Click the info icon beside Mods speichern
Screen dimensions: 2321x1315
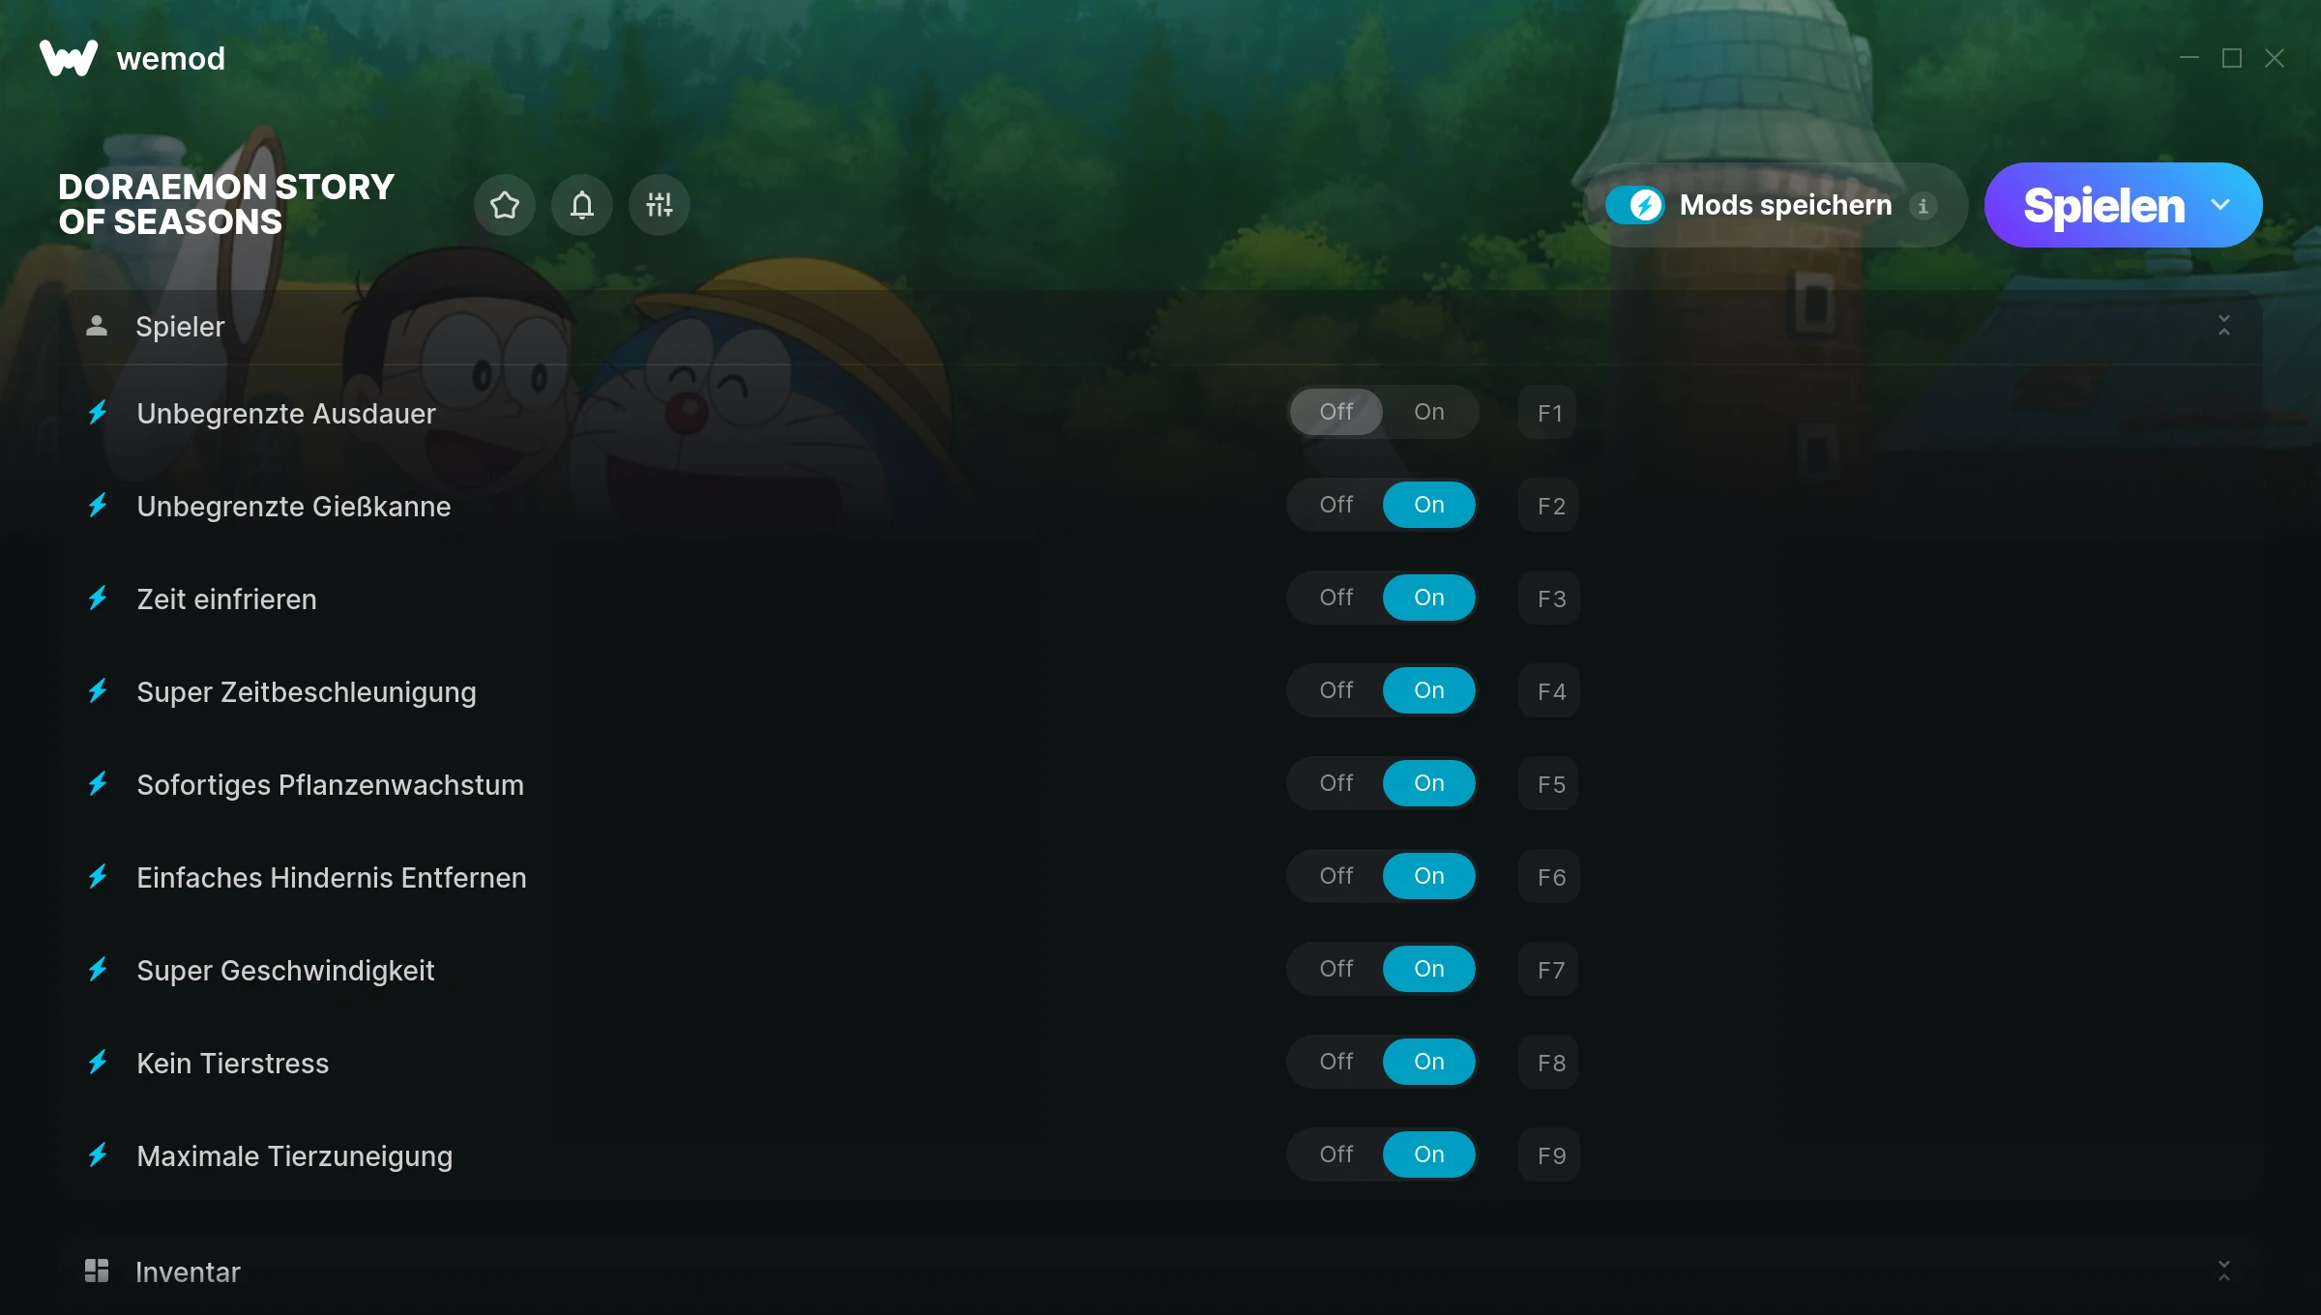click(1923, 206)
